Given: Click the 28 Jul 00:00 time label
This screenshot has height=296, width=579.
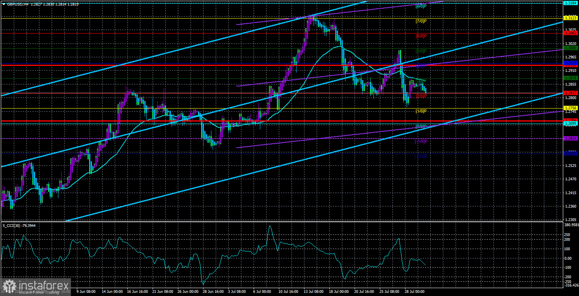Looking at the screenshot, I should [x=415, y=292].
